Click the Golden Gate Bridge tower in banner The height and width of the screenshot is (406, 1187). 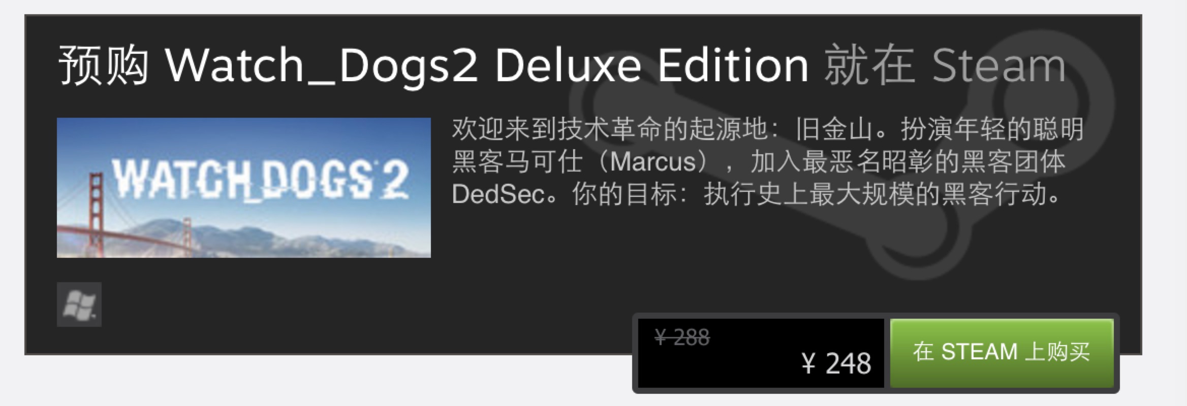(x=96, y=214)
